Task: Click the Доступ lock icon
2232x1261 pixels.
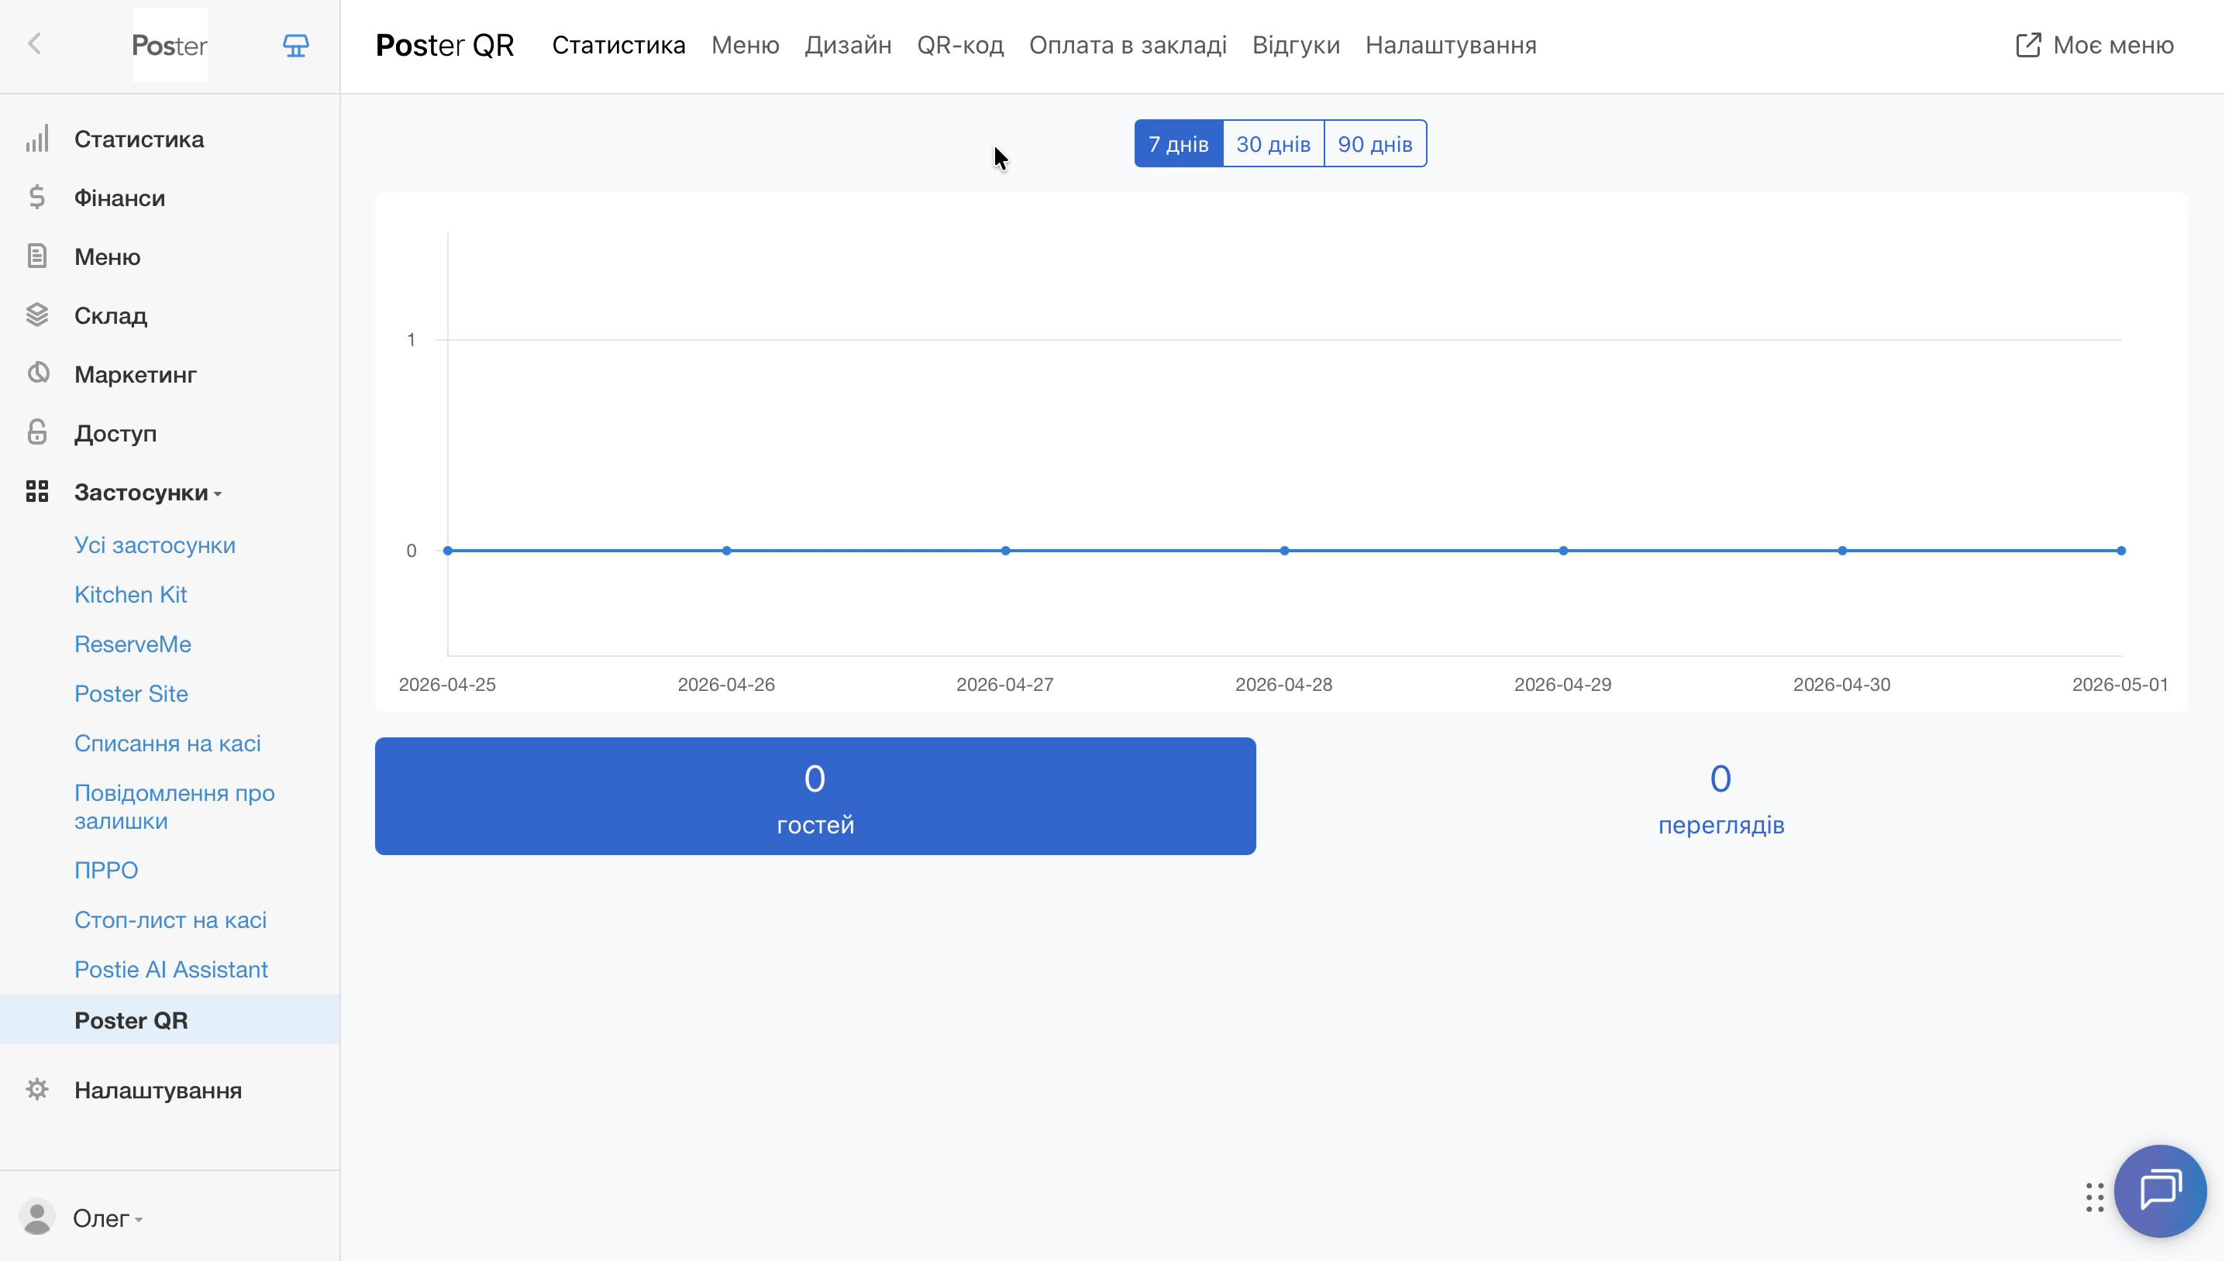Action: click(x=37, y=433)
